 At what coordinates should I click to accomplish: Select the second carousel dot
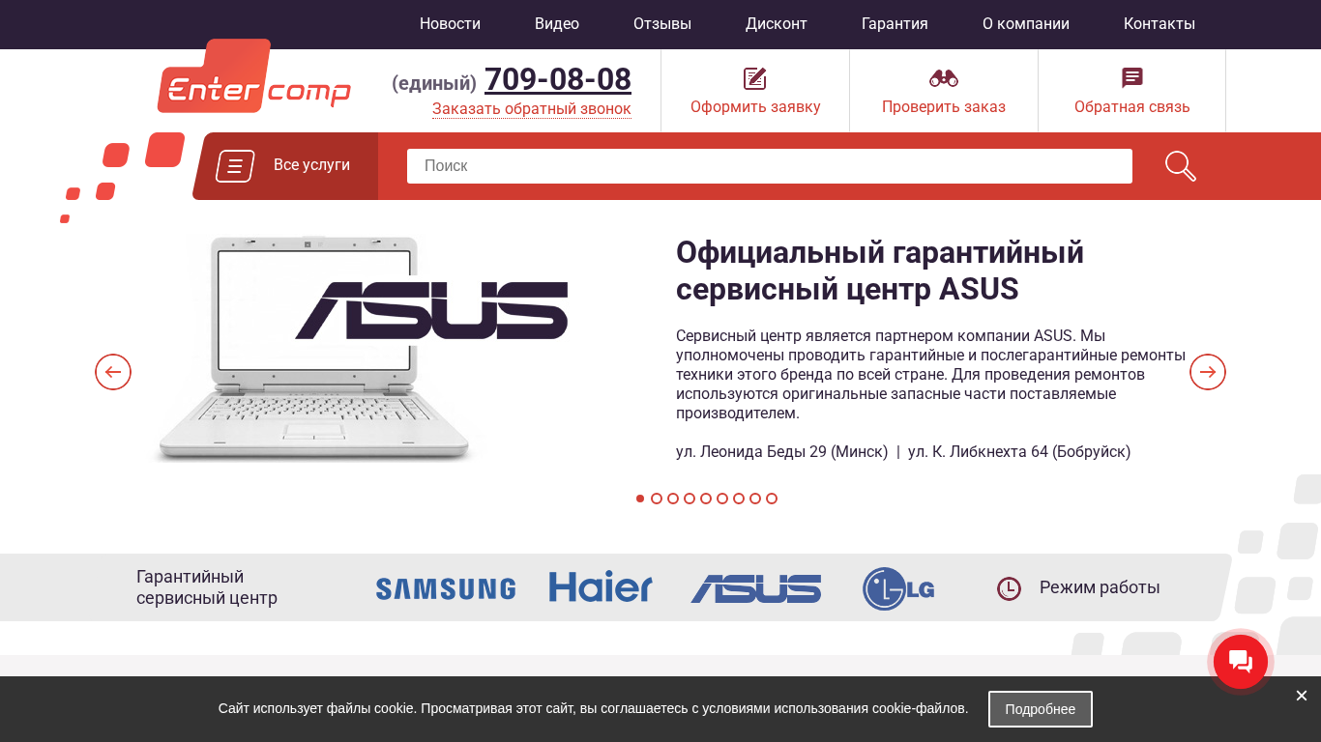(x=657, y=499)
